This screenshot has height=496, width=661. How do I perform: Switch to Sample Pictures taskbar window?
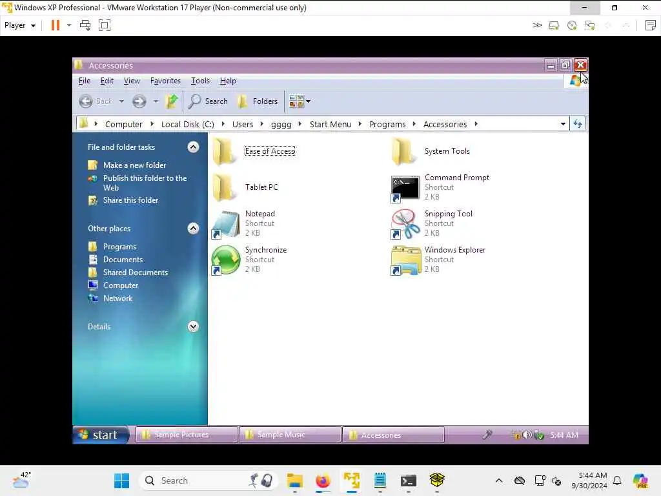[x=187, y=435]
